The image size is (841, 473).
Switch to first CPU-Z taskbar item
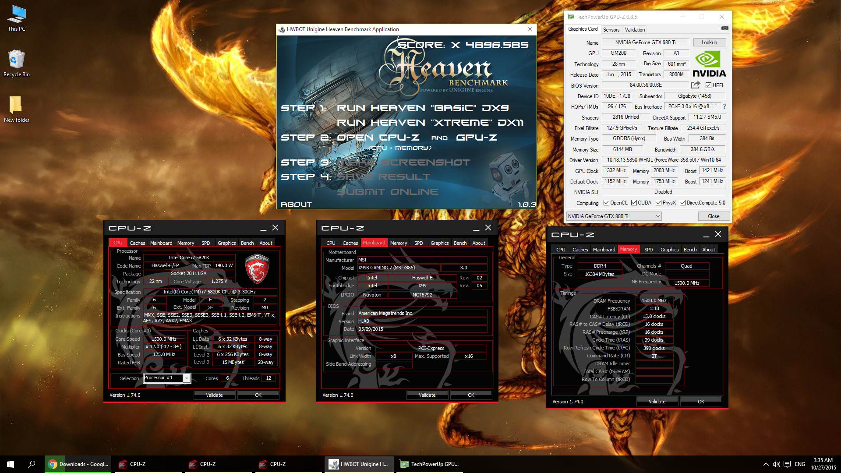point(148,464)
